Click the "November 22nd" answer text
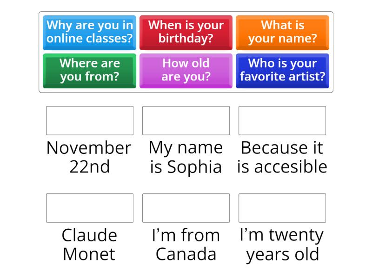The height and width of the screenshot is (279, 372). coord(88,157)
